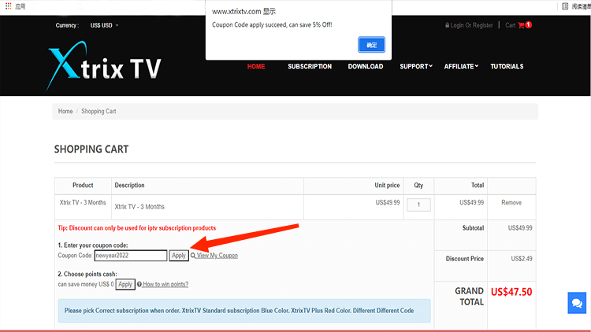Apply the coupon code
This screenshot has height=332, width=591.
(x=179, y=256)
